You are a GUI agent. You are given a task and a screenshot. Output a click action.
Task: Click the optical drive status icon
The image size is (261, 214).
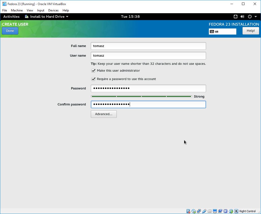point(194,211)
